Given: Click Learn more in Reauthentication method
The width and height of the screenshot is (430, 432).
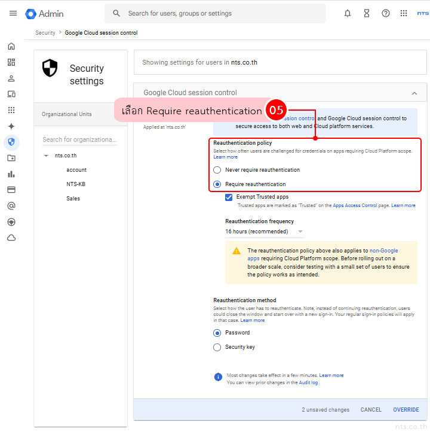Looking at the screenshot, I should [x=253, y=320].
